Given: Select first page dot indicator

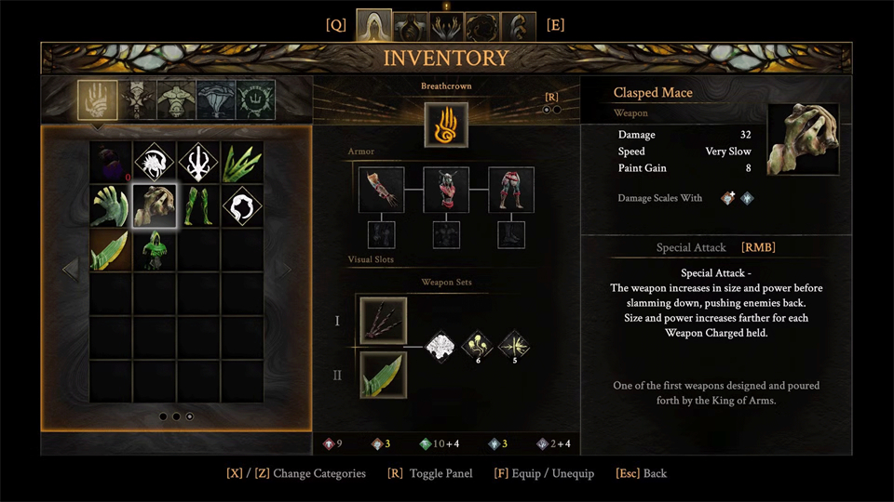Looking at the screenshot, I should (x=163, y=416).
